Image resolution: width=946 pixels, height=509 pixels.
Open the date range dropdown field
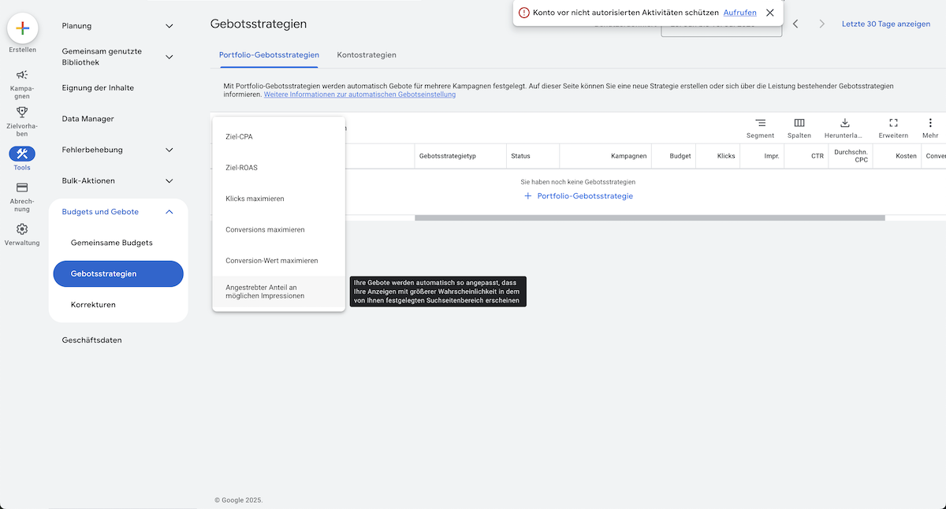[x=721, y=25]
